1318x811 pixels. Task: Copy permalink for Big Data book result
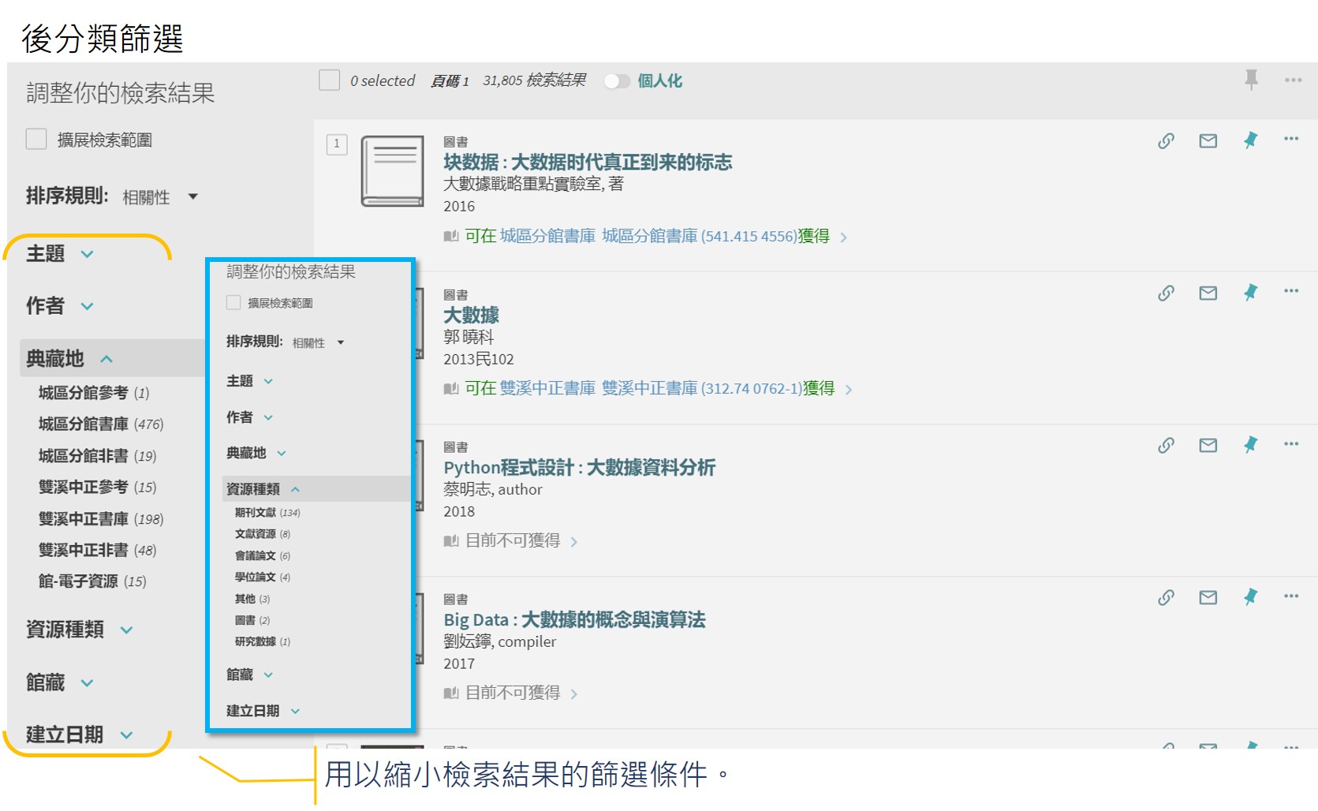(1166, 597)
